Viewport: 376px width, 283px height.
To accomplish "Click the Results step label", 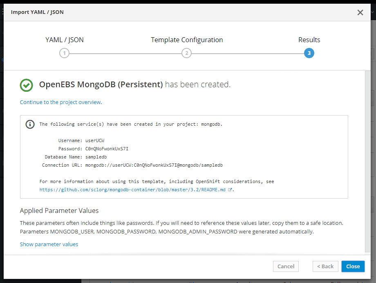I will [x=309, y=40].
